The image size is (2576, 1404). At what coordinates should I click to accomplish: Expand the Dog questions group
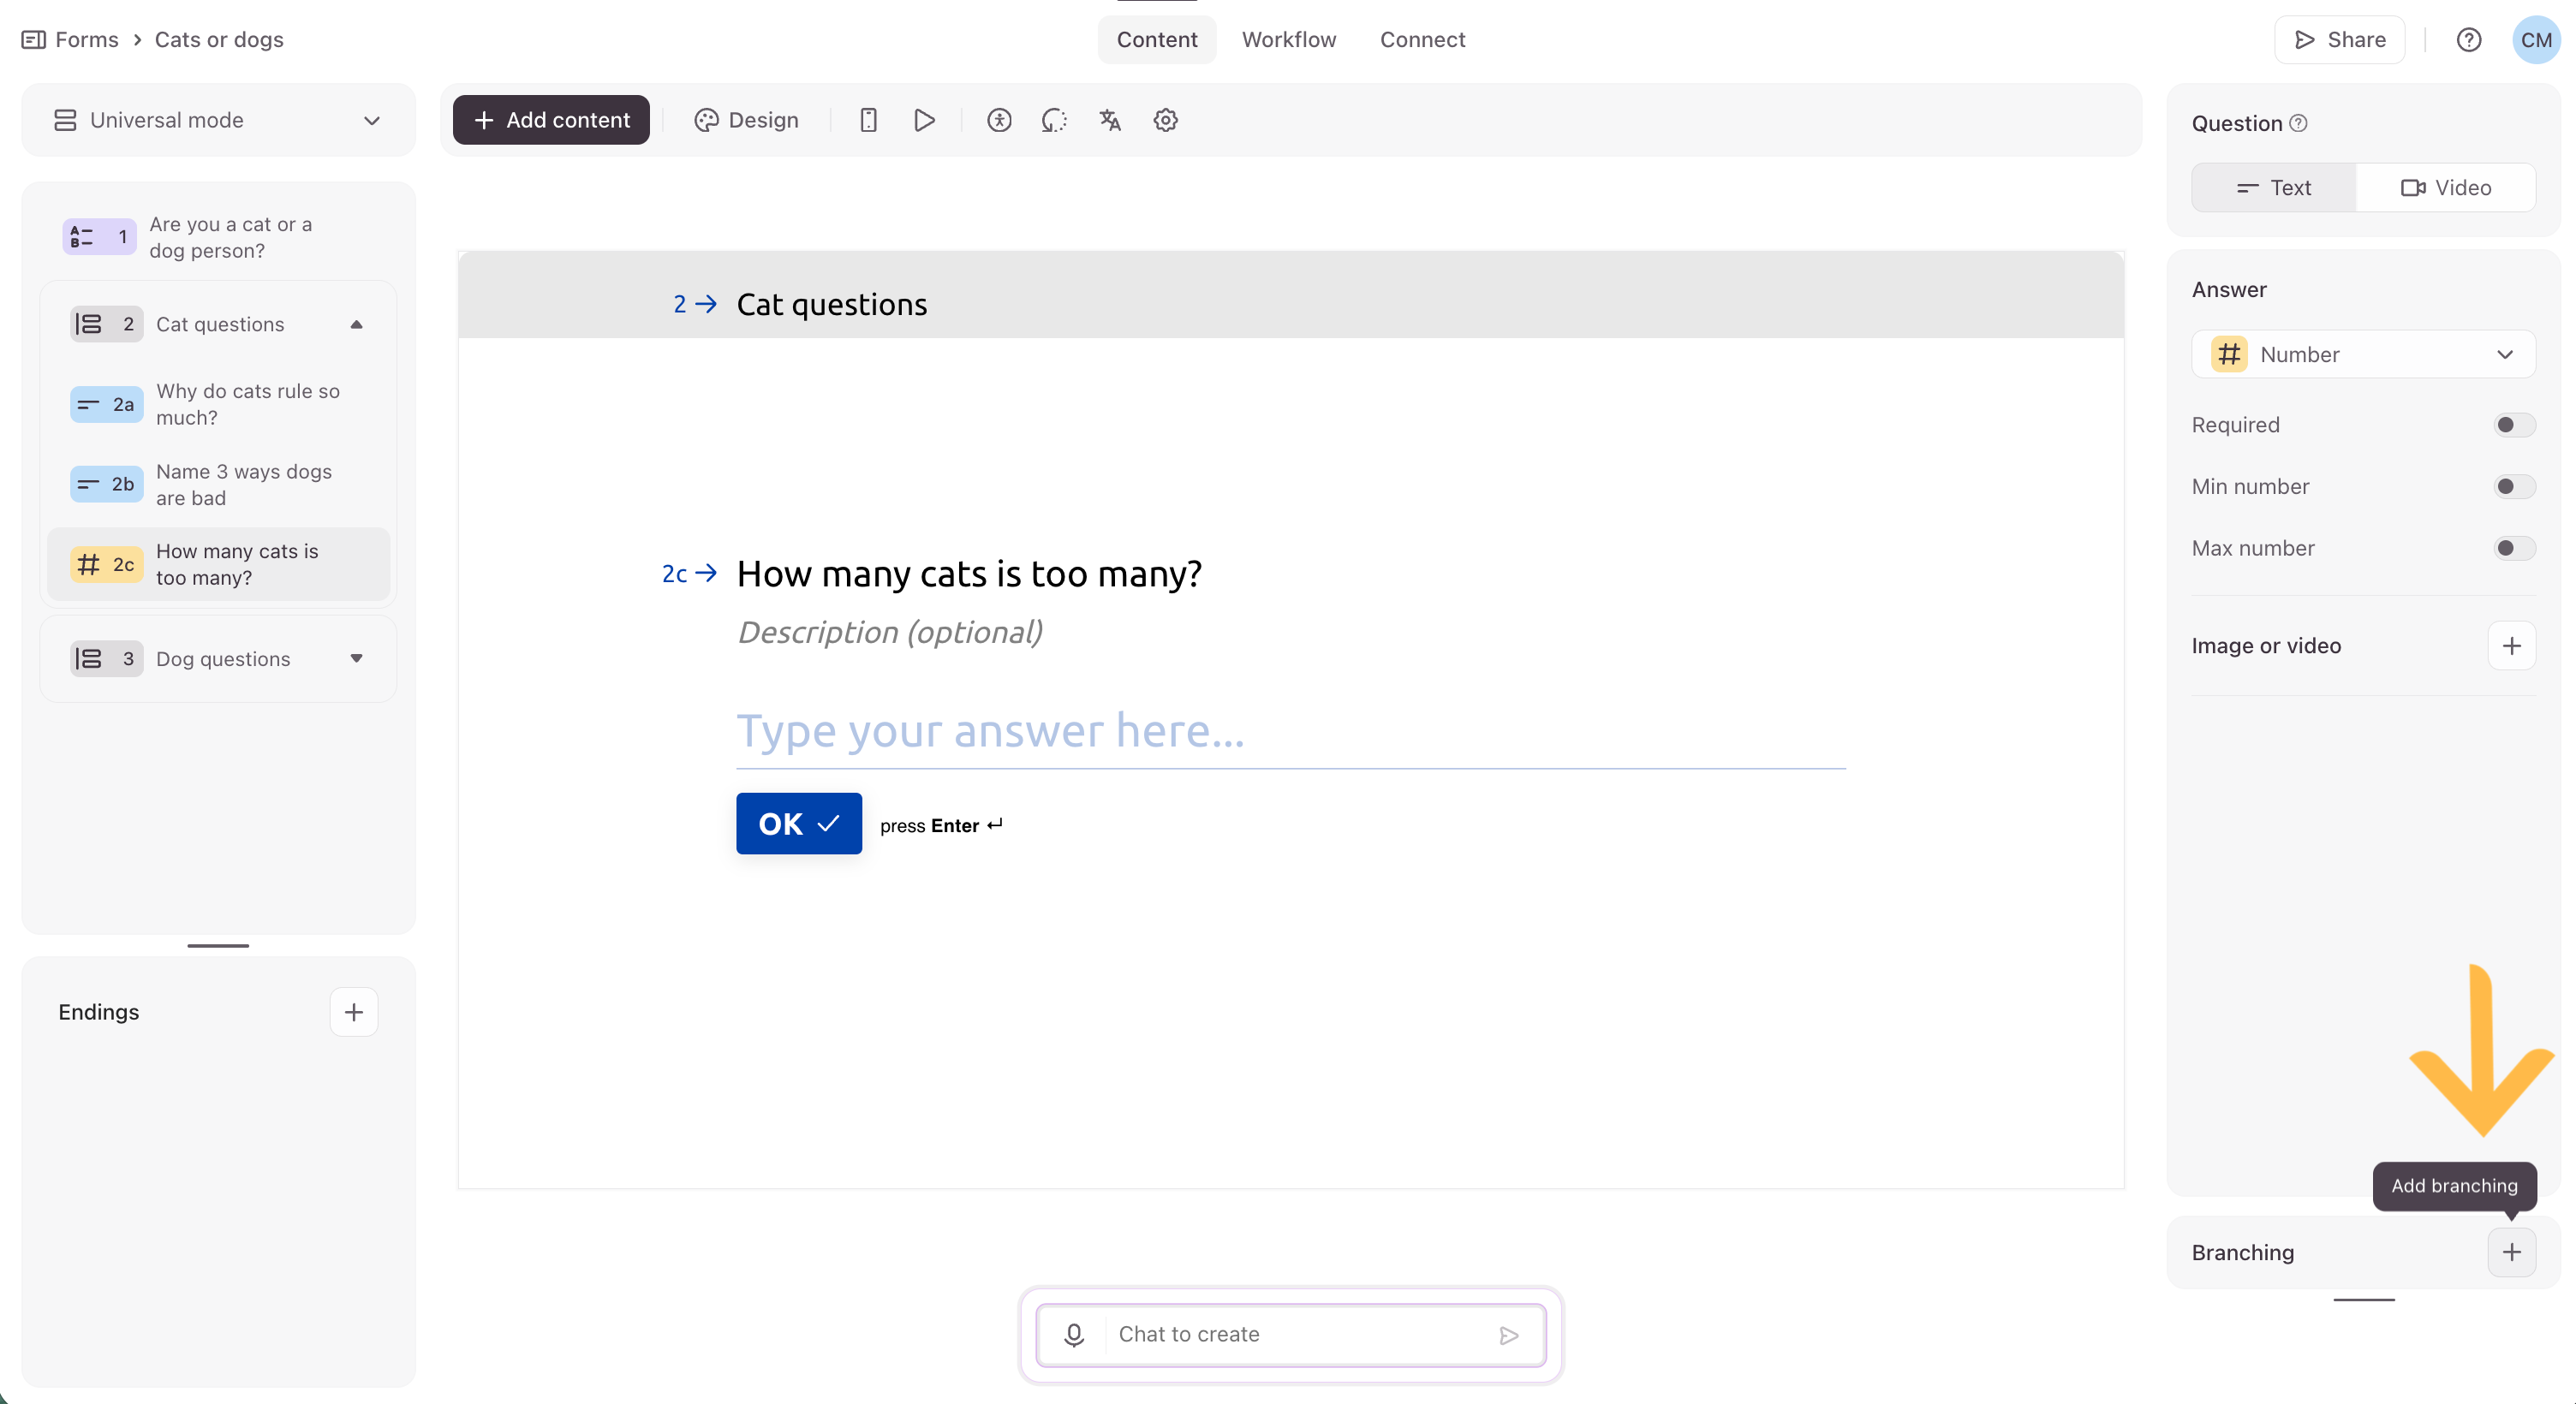pyautogui.click(x=356, y=659)
